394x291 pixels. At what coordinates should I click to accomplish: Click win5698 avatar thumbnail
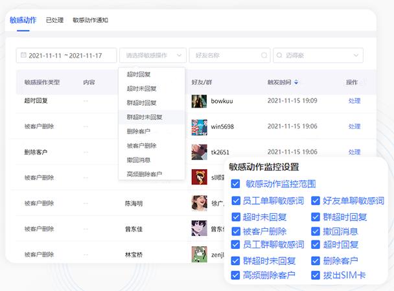point(199,127)
